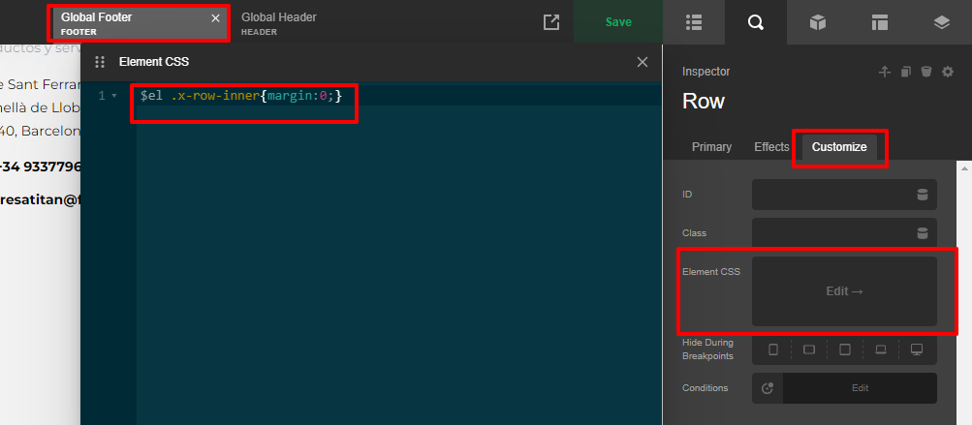Open Row settings gear icon
The image size is (972, 425).
(948, 72)
